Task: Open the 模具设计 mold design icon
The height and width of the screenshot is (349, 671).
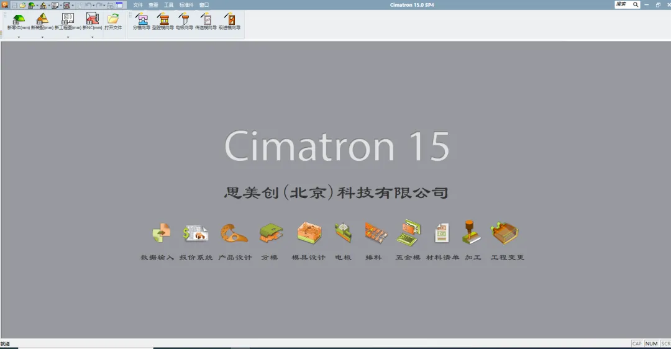Action: 309,233
